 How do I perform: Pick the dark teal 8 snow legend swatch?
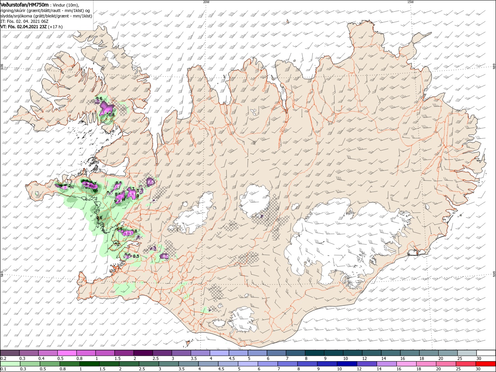[315, 353]
